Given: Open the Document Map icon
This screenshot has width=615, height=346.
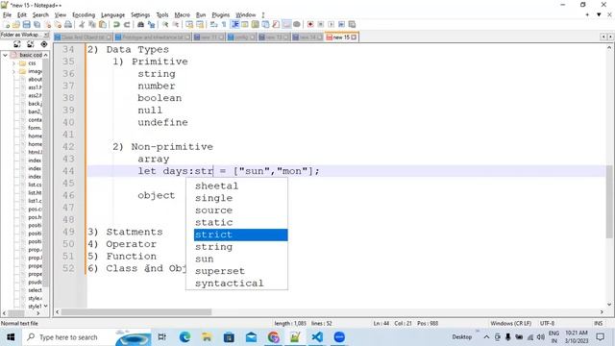Looking at the screenshot, I should (x=255, y=24).
